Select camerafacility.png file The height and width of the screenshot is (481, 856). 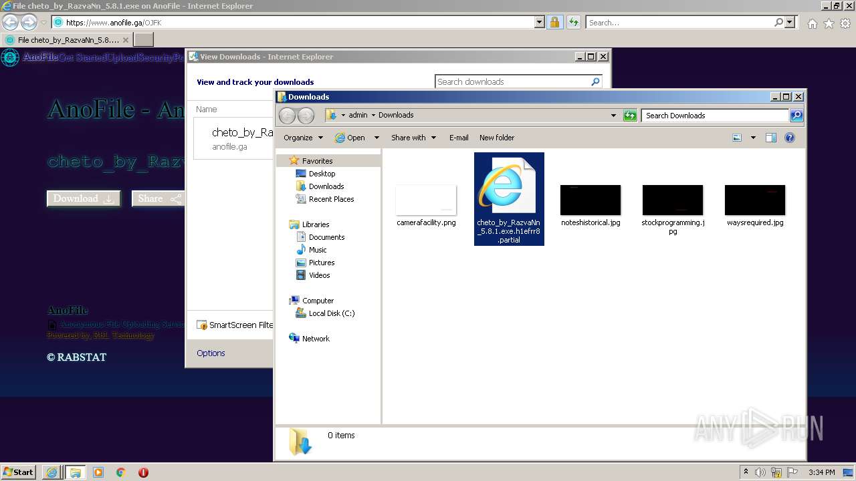pyautogui.click(x=426, y=206)
